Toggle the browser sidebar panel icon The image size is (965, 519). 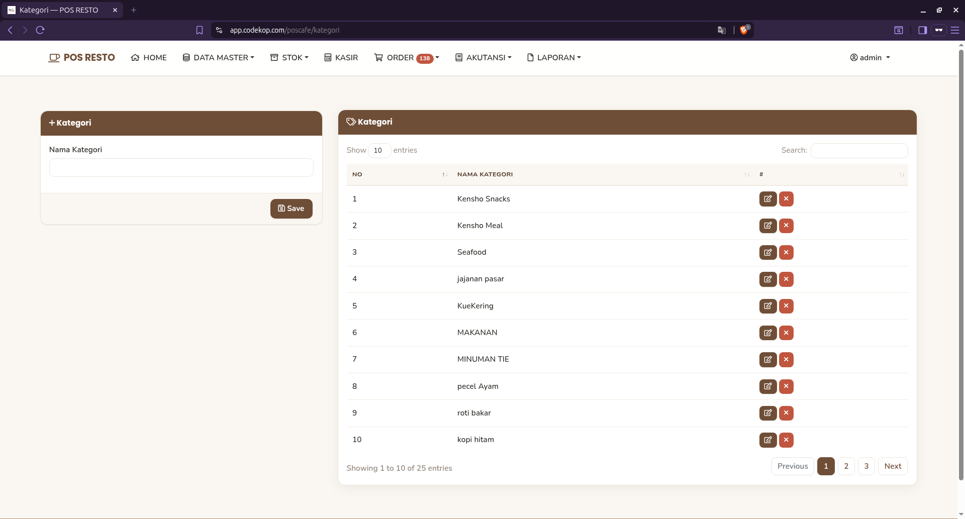(x=922, y=30)
